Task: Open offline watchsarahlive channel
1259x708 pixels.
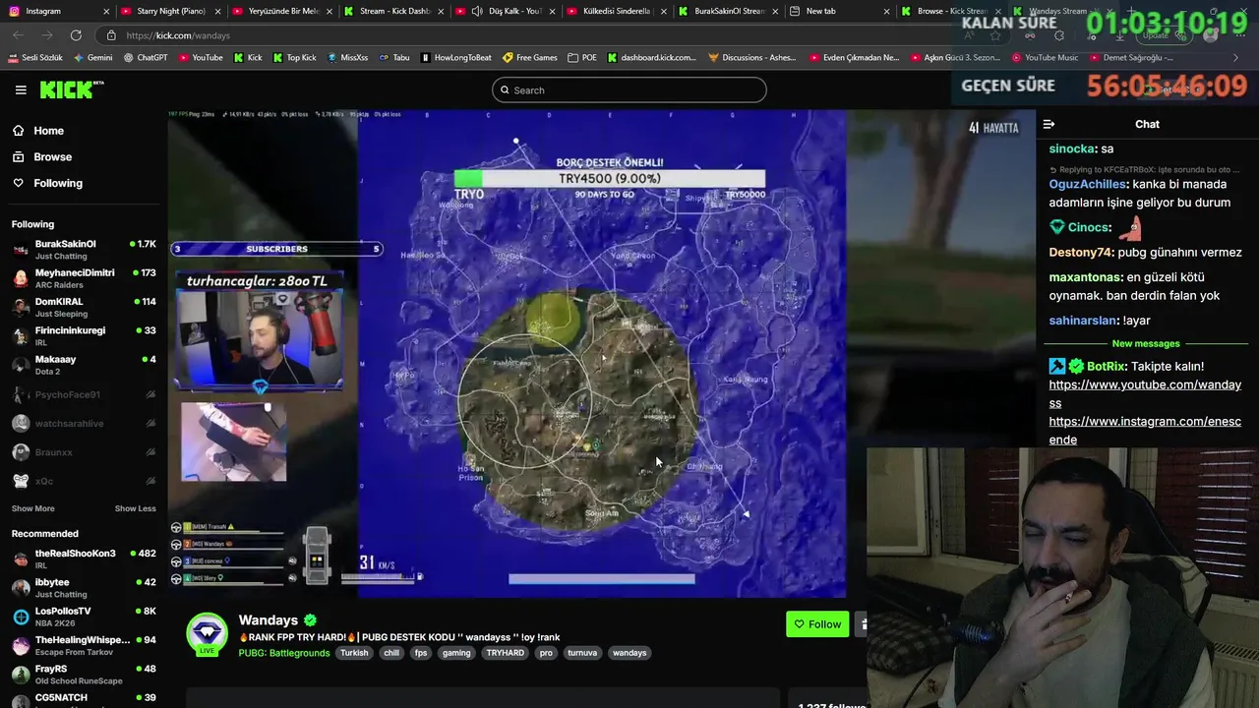Action: click(84, 423)
